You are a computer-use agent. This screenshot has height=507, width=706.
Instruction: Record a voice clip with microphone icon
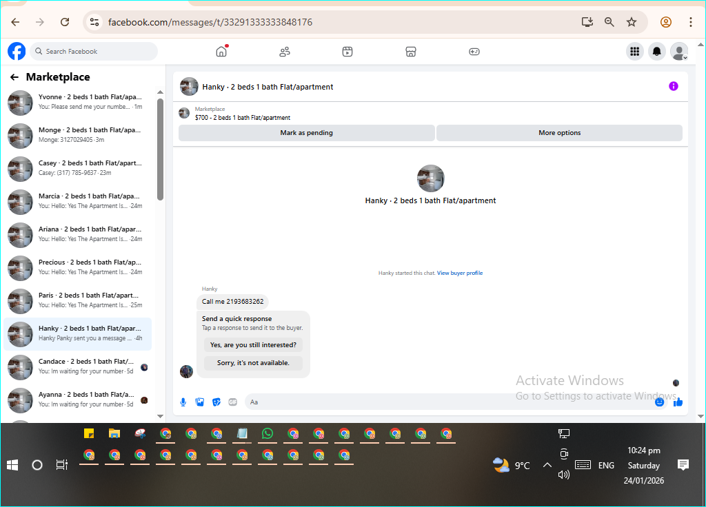click(183, 402)
